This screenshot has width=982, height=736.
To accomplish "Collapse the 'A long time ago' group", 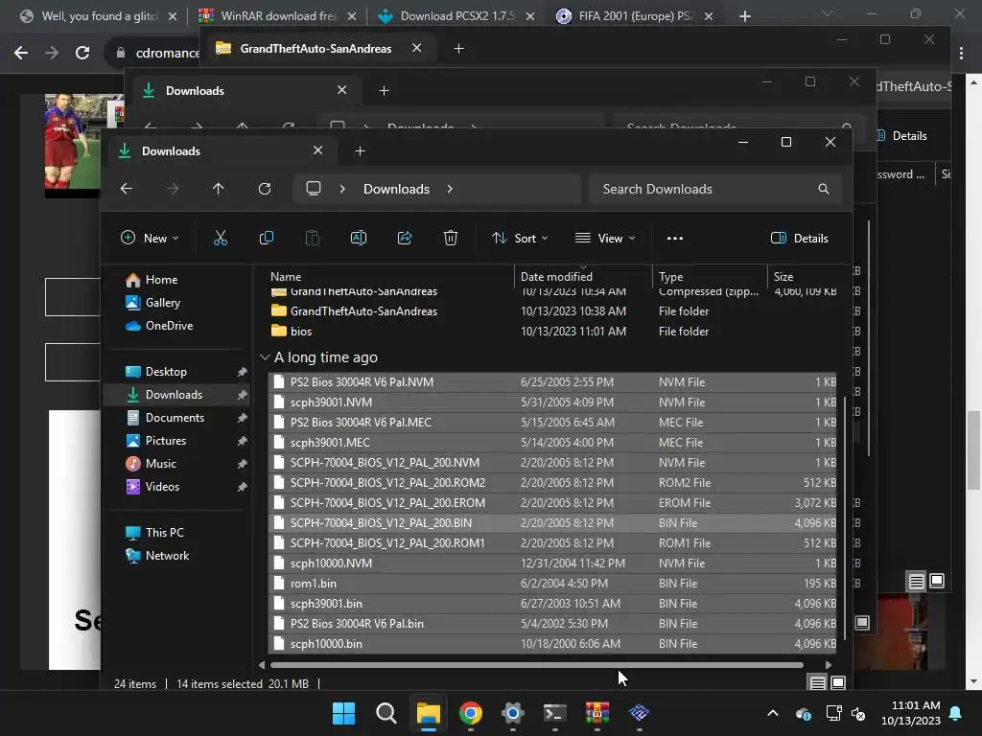I will tap(265, 357).
